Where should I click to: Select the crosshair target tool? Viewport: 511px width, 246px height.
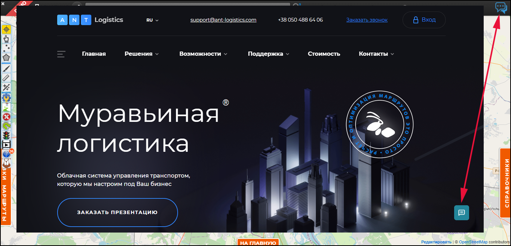tap(6, 29)
